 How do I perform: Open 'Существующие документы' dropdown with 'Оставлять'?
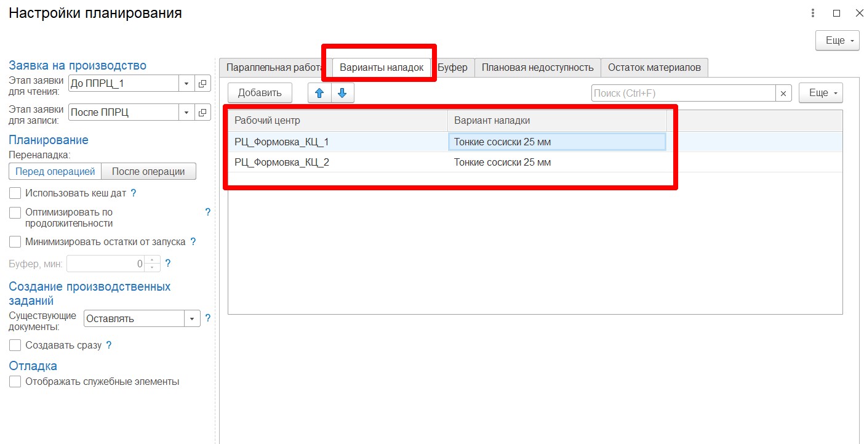click(192, 318)
